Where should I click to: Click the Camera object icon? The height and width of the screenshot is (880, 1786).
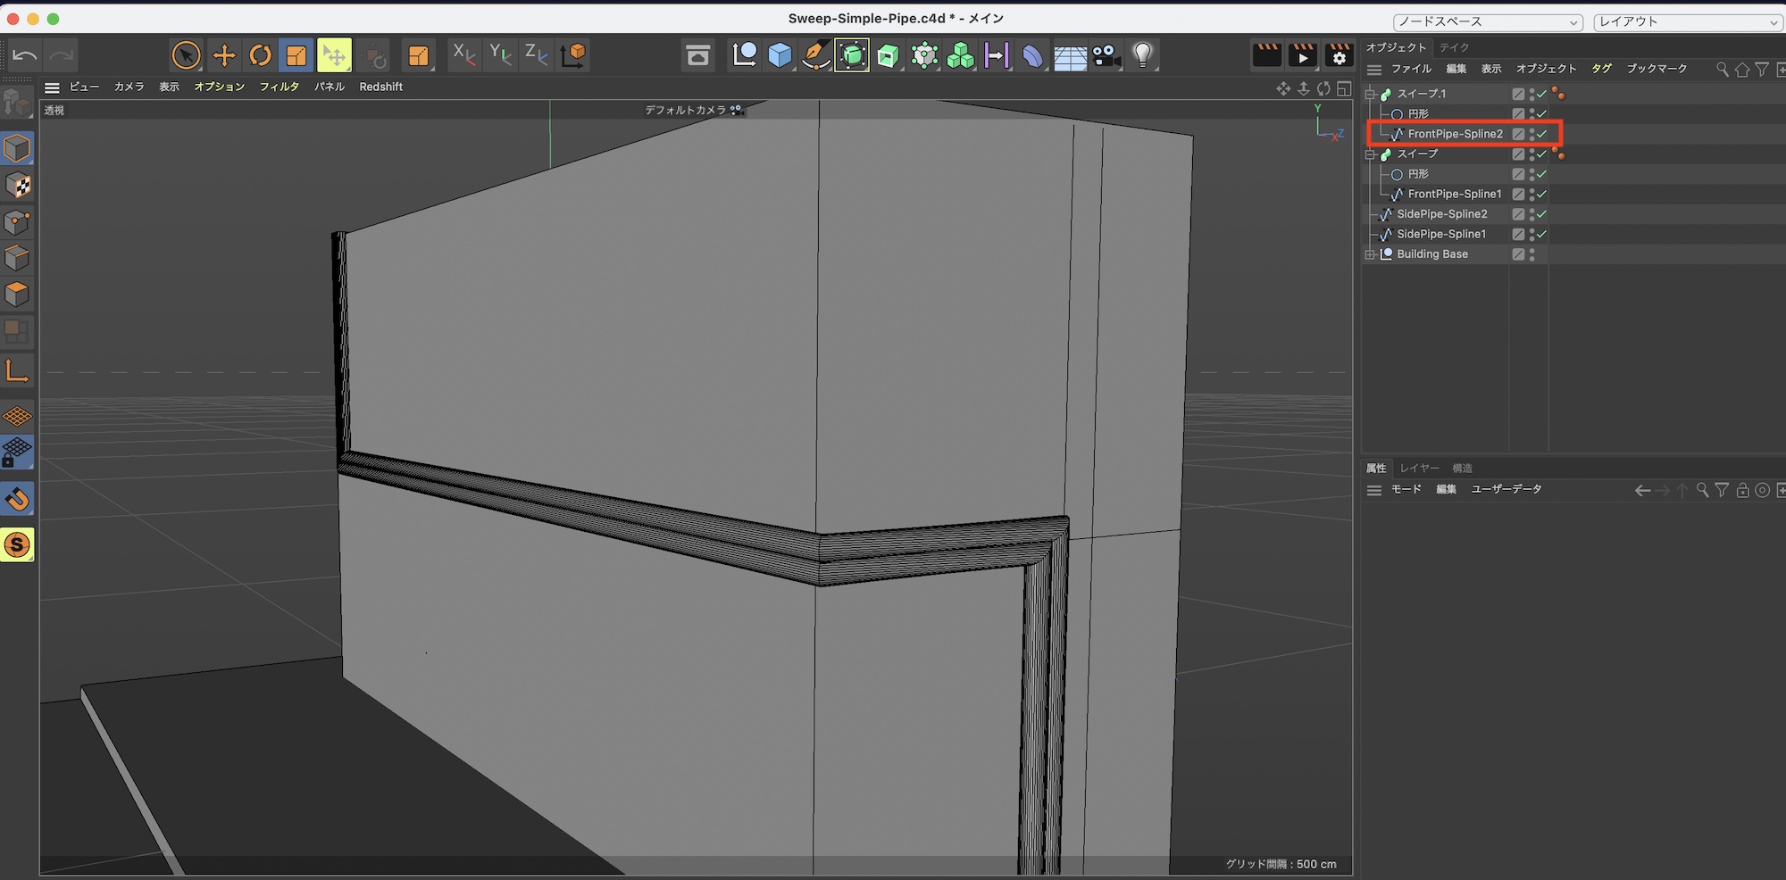point(1106,55)
